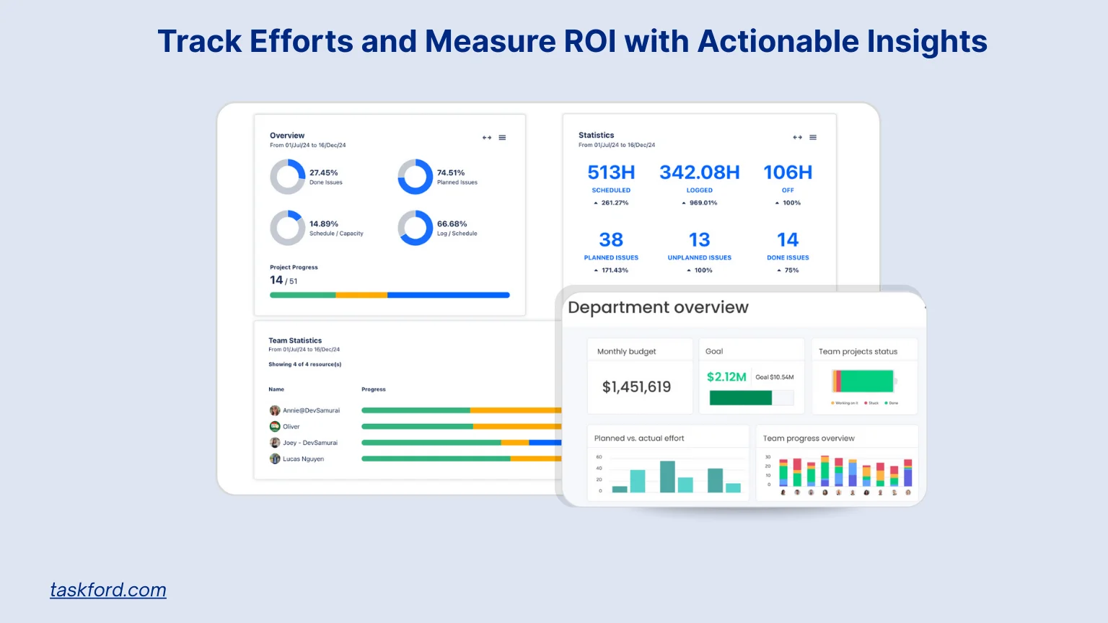
Task: Click the Statistics panel resize arrows icon
Action: tap(798, 137)
